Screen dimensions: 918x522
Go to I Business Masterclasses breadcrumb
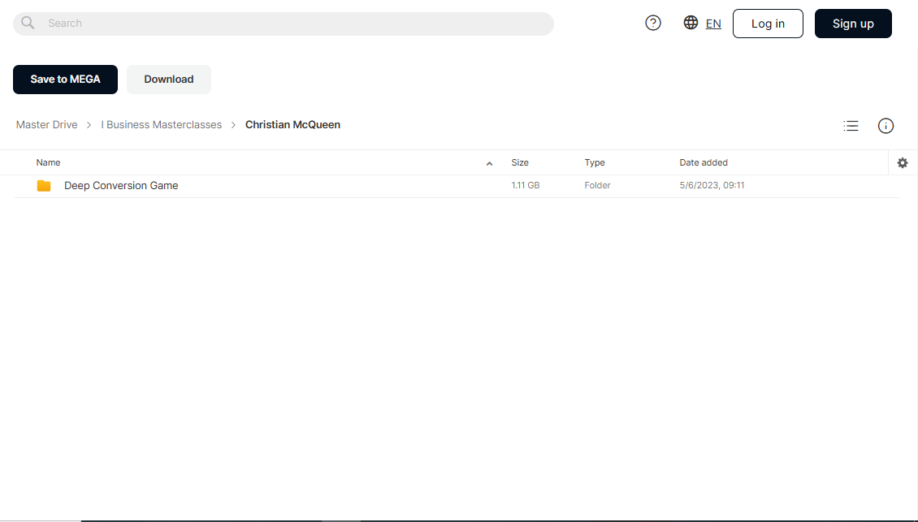click(x=162, y=125)
